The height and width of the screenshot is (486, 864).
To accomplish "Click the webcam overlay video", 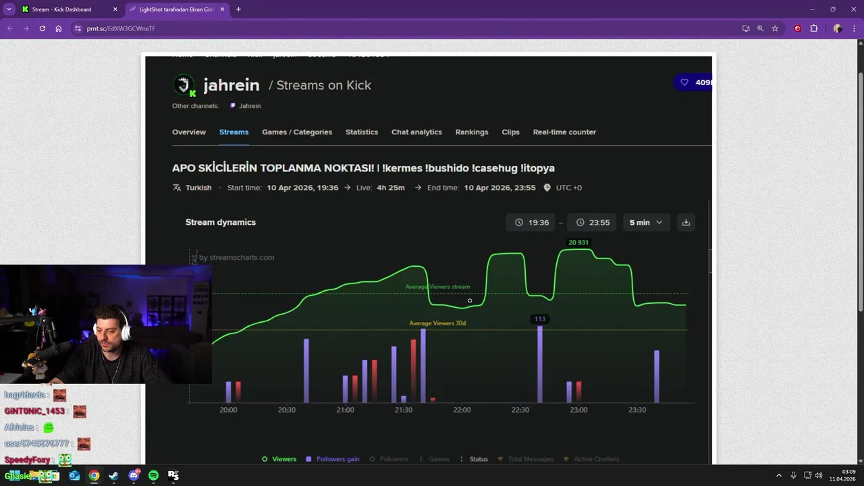I will [x=106, y=324].
